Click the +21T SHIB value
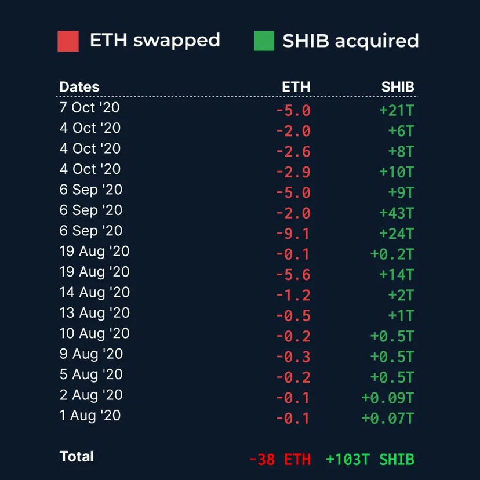 [x=397, y=110]
